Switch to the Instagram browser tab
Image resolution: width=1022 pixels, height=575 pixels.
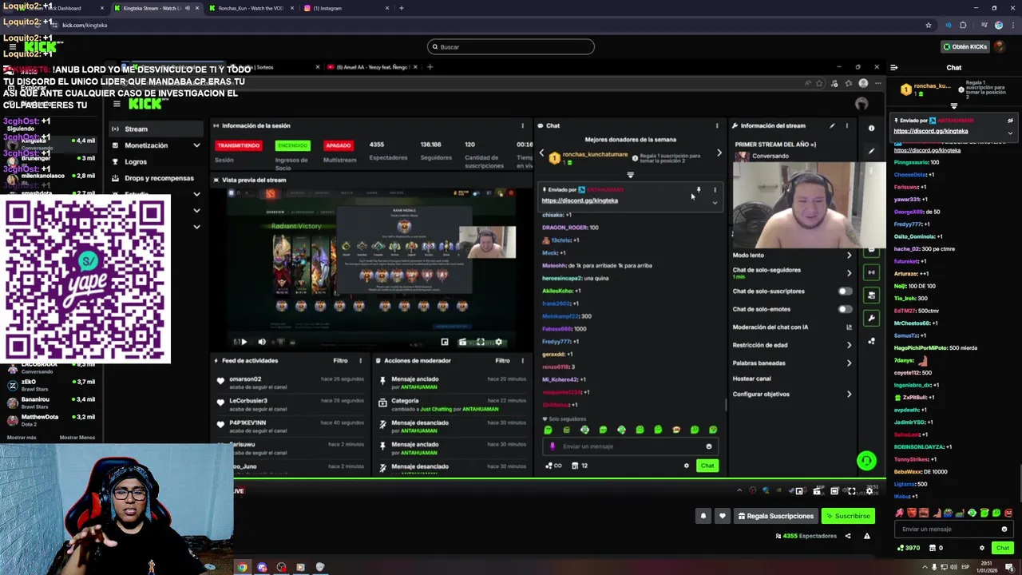click(348, 8)
